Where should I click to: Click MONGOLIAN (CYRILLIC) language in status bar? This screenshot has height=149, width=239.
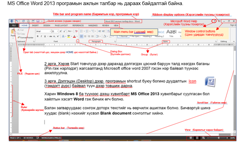[x=51, y=138]
